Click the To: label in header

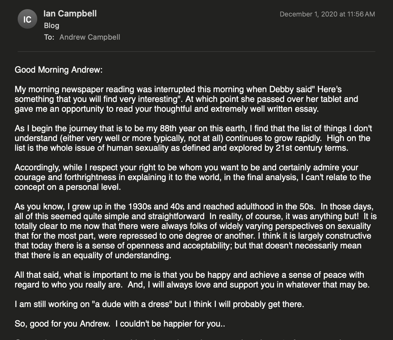coord(49,37)
